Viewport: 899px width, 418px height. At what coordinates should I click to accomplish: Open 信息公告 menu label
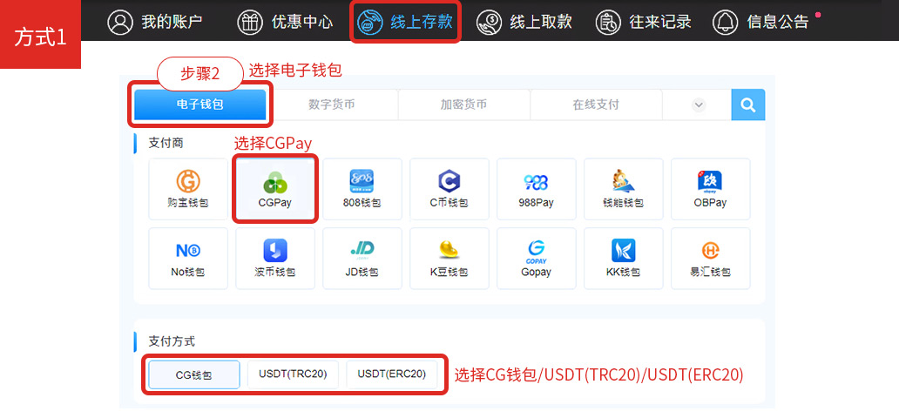point(777,23)
